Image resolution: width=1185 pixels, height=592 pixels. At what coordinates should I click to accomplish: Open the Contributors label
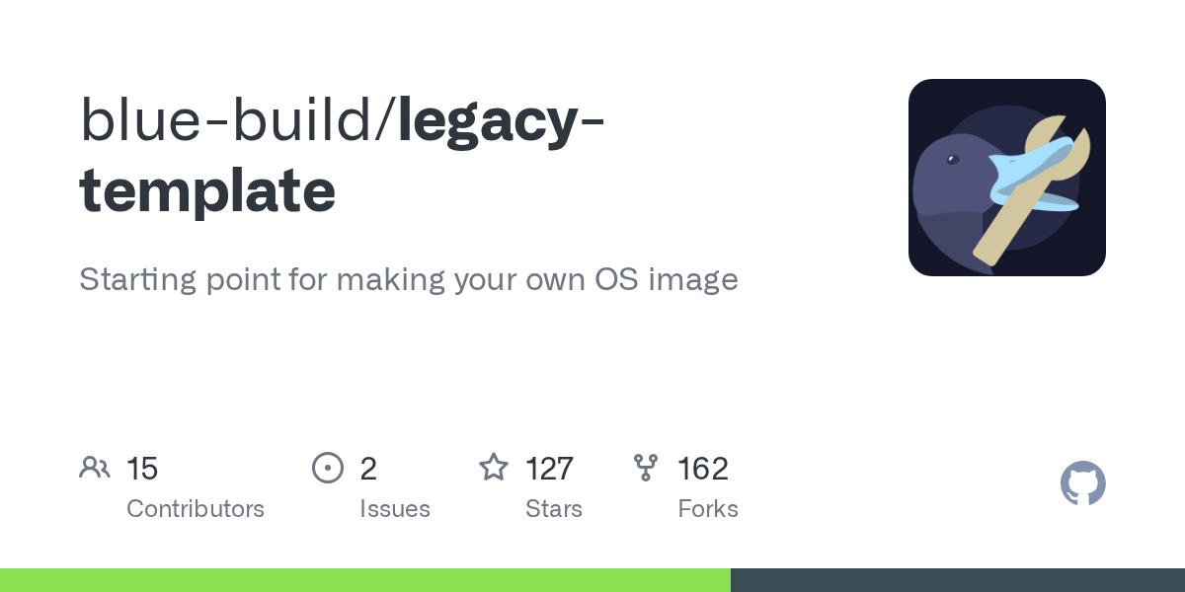pos(196,509)
